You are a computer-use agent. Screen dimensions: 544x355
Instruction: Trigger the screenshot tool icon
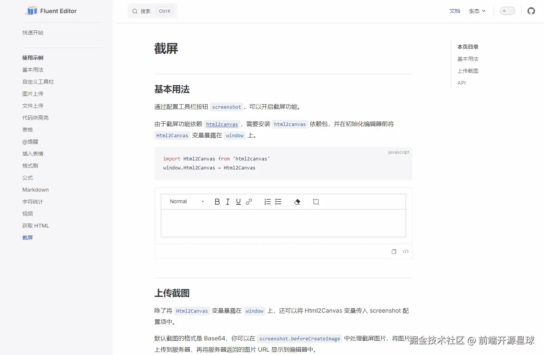[x=316, y=202]
